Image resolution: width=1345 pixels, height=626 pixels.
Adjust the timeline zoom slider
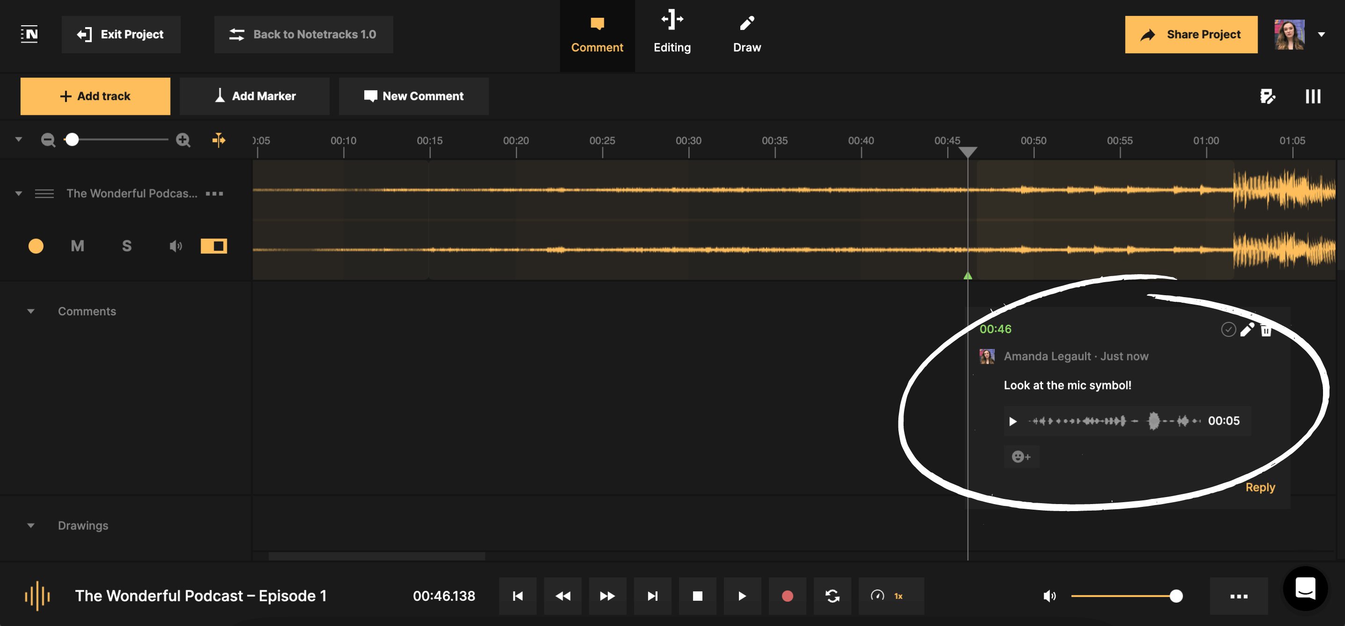(73, 140)
